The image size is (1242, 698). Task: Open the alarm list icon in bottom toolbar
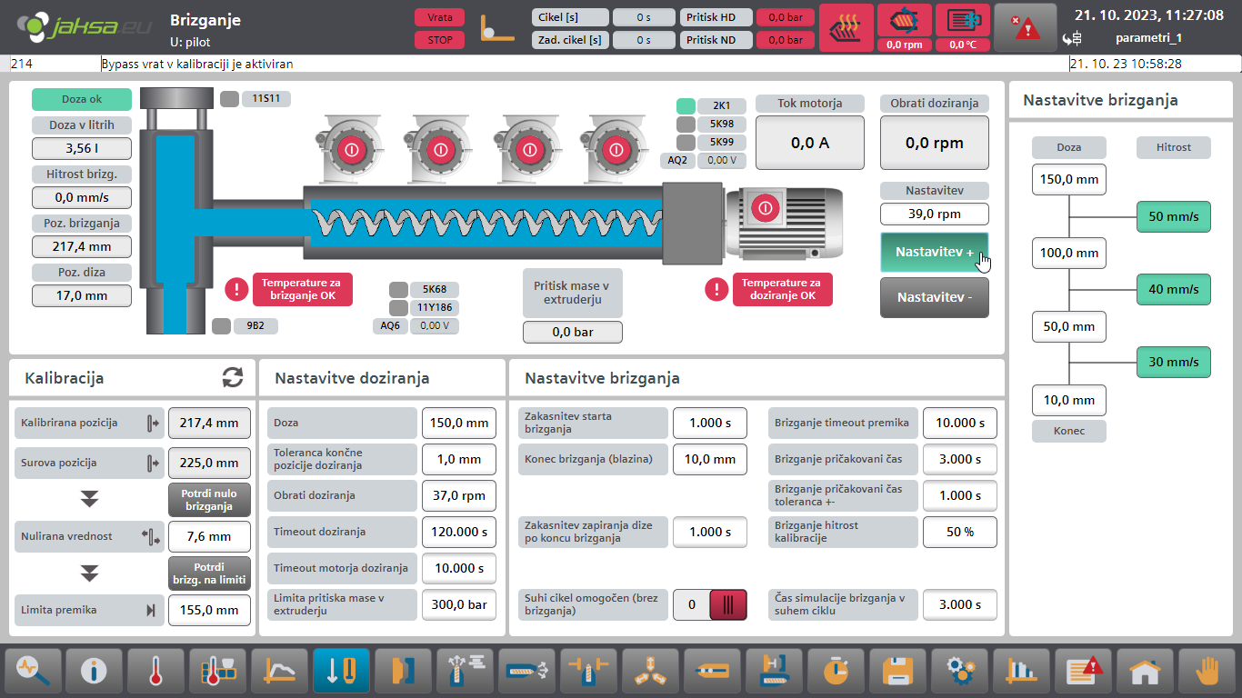(x=1083, y=672)
